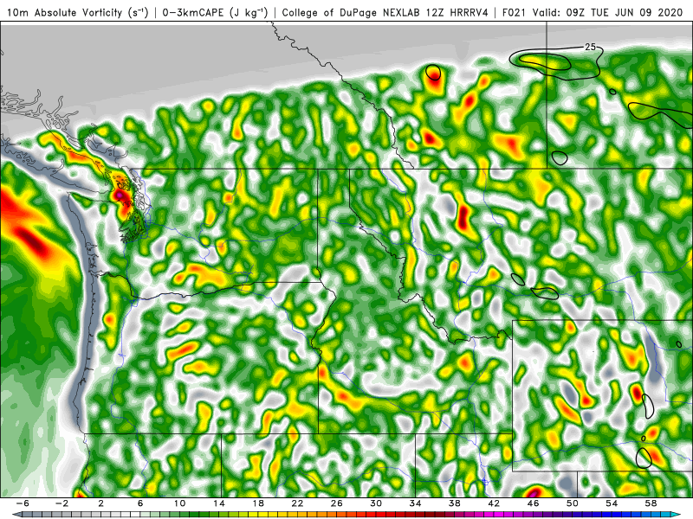Click the "10m Absolute Vorticity (s⁻¹)" title text
Image resolution: width=693 pixels, height=519 pixels.
pyautogui.click(x=77, y=13)
